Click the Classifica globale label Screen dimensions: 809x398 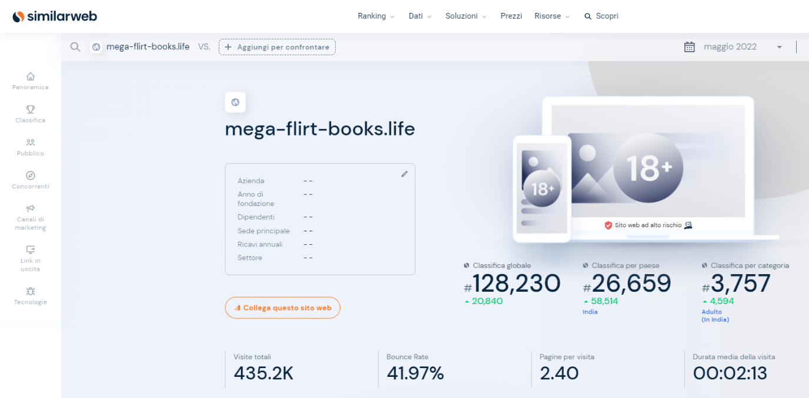click(x=502, y=265)
